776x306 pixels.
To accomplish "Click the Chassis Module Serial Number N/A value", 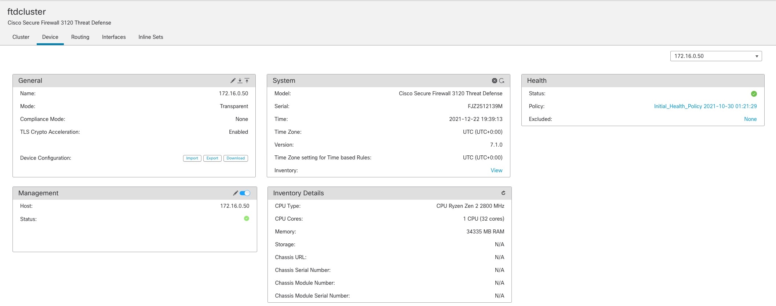I will point(499,296).
